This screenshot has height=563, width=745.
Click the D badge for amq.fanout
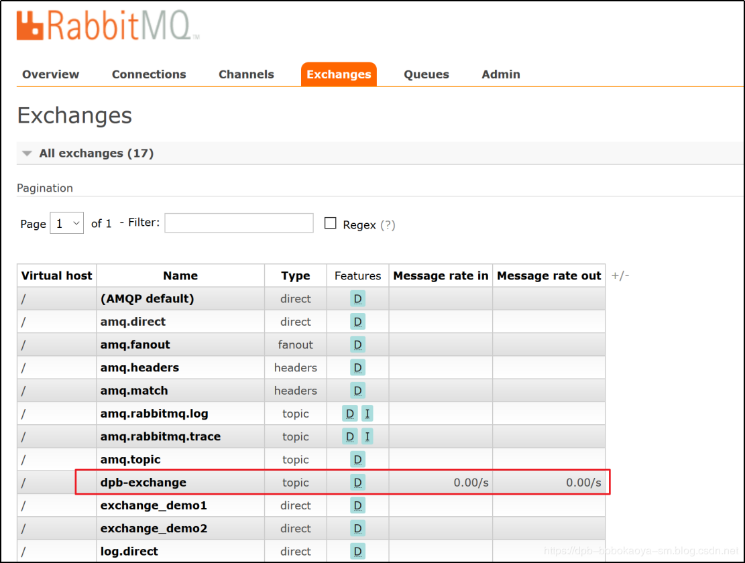point(358,345)
